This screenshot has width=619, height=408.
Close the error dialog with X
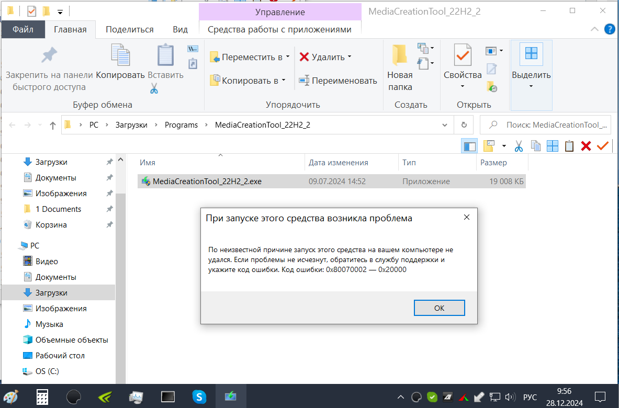[467, 218]
